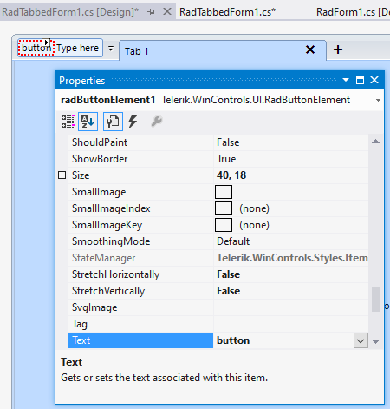
Task: Open overflow dropdown beside Type here
Action: click(111, 48)
